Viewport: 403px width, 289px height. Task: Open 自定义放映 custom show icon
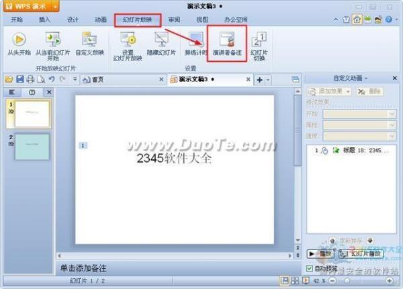tap(89, 40)
